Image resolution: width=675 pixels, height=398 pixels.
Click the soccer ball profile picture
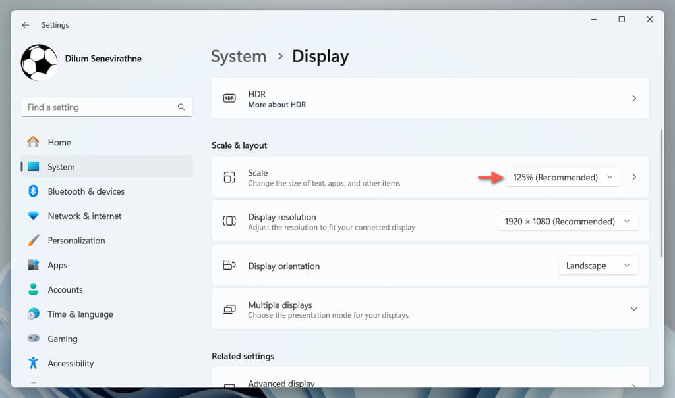tap(39, 62)
